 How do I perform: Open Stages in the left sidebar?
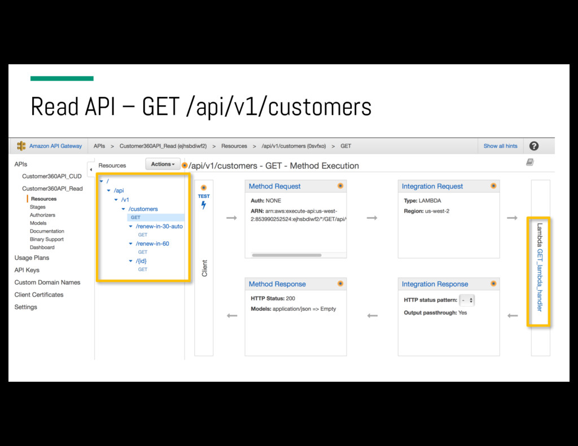pyautogui.click(x=38, y=207)
